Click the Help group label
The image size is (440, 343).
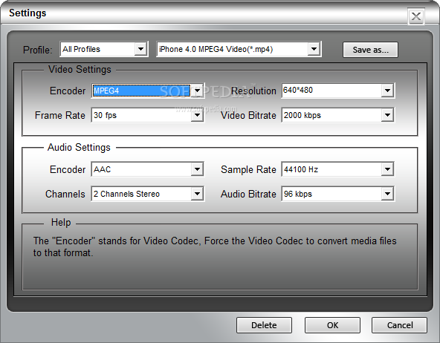61,223
